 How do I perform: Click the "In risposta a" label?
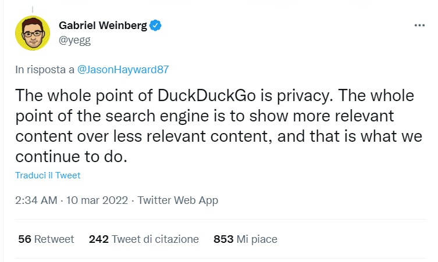tap(45, 69)
